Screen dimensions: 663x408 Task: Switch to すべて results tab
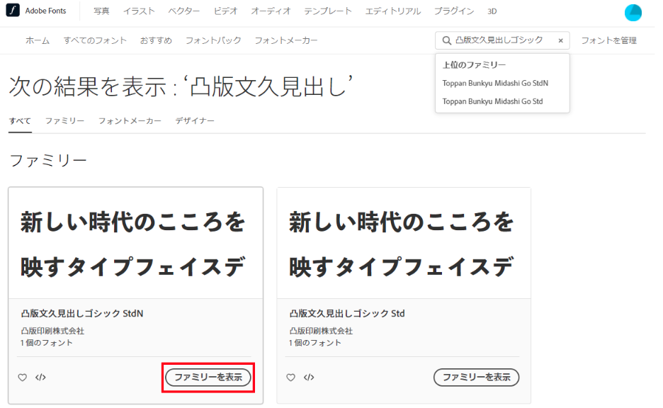(x=20, y=121)
